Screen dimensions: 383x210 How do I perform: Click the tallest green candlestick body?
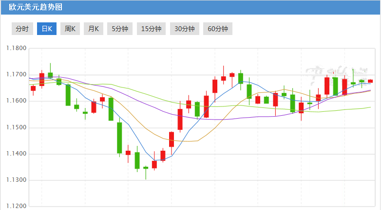click(x=119, y=138)
